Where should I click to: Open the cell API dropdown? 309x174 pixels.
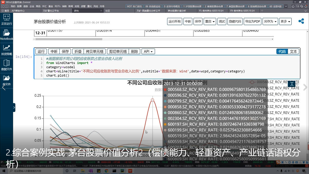click(x=148, y=51)
